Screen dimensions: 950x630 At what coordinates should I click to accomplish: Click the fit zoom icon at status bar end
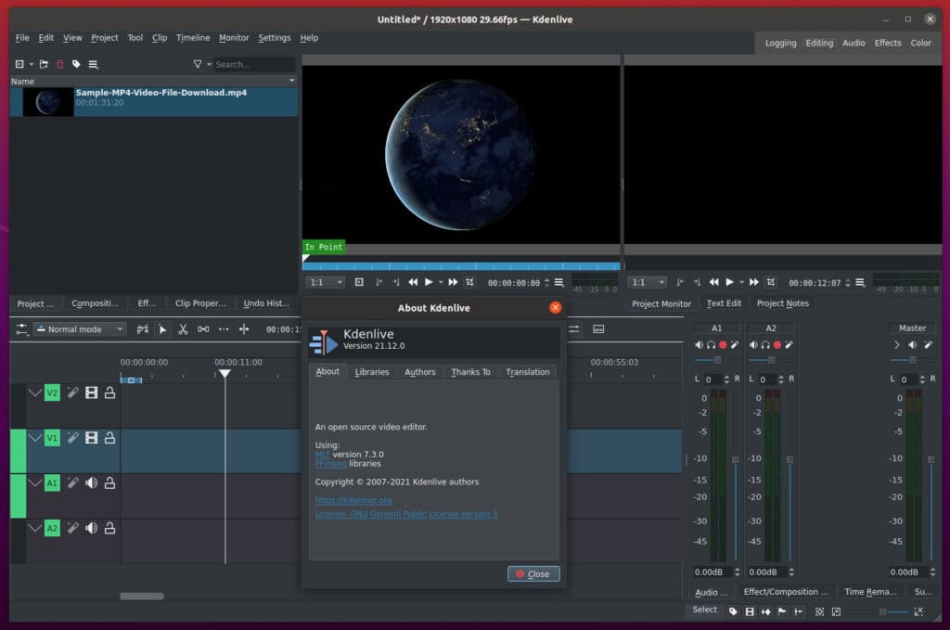918,611
